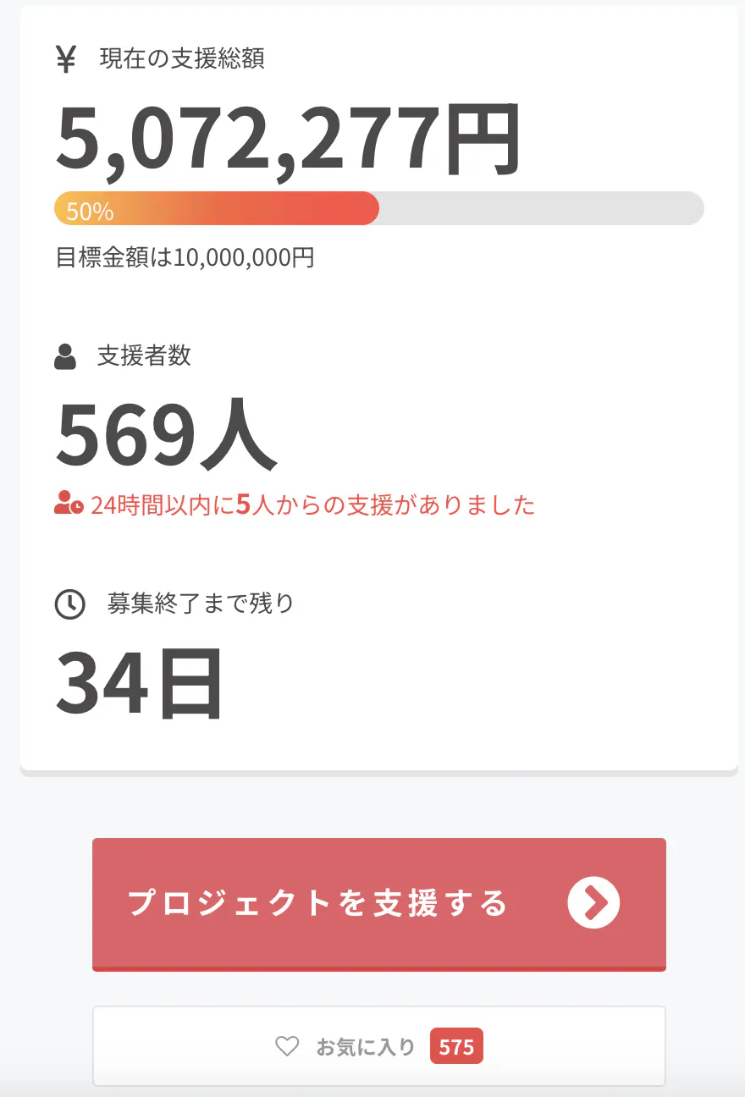The image size is (745, 1097).
Task: Click the white circular chevron arrow icon
Action: 593,902
